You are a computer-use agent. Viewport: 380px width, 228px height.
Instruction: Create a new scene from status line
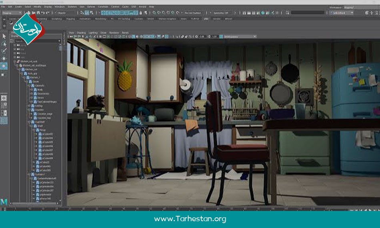(x=29, y=12)
